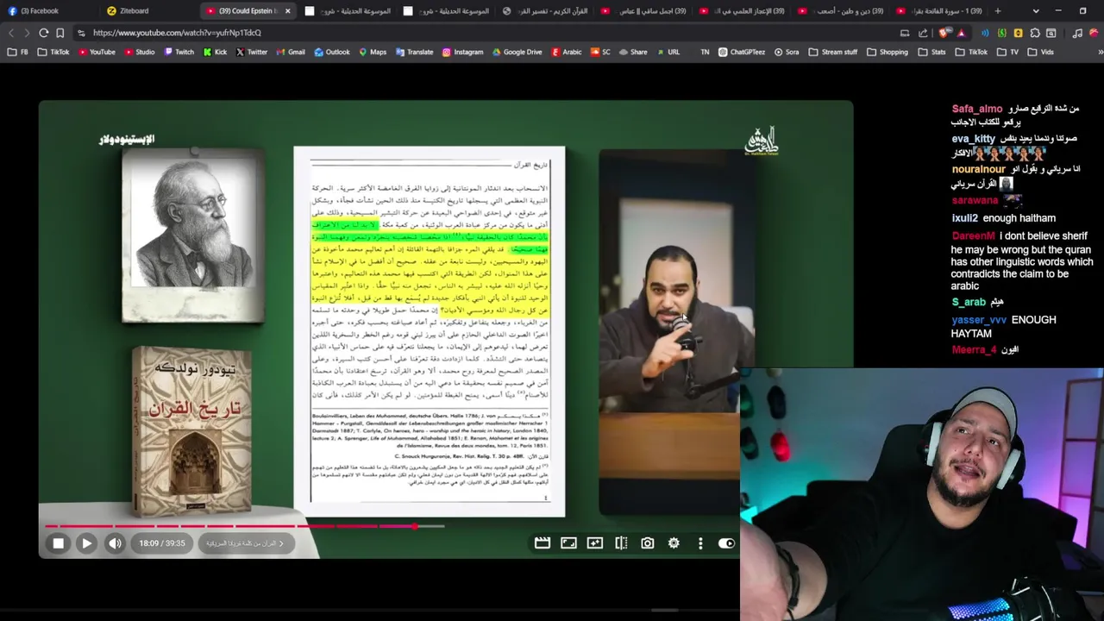Open the Kick bookmark

tap(215, 52)
